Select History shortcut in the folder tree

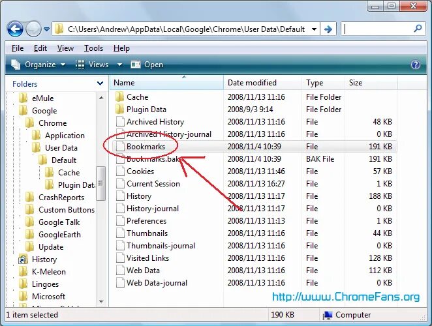point(37,259)
